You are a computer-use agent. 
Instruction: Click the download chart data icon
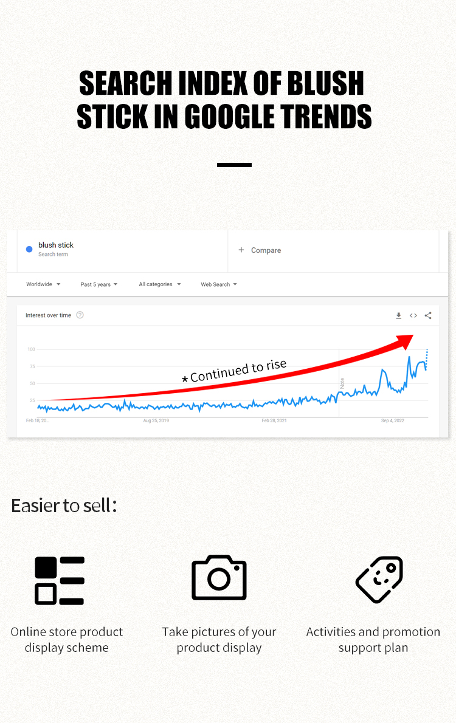399,315
